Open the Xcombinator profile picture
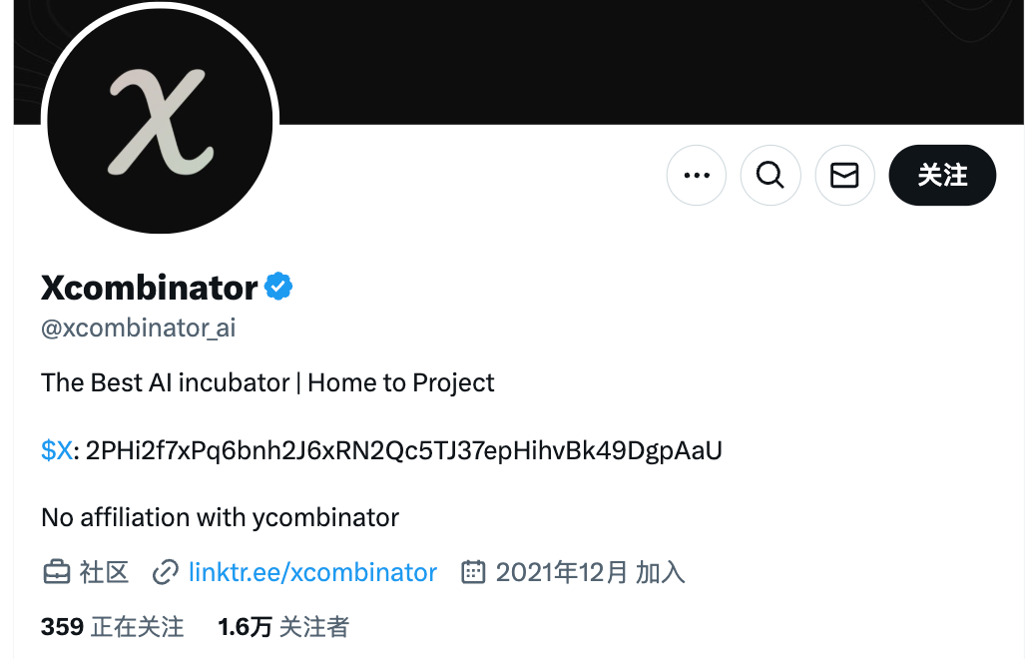This screenshot has width=1028, height=659. pos(160,120)
